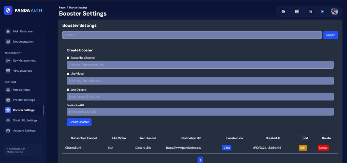Click the Product Settings briefcase icon
Viewport: 347px width, 163px height.
point(8,100)
